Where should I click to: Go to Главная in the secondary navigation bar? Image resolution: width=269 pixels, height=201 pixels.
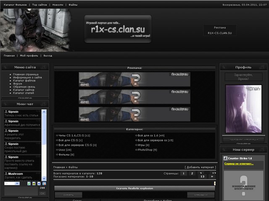tap(9, 56)
